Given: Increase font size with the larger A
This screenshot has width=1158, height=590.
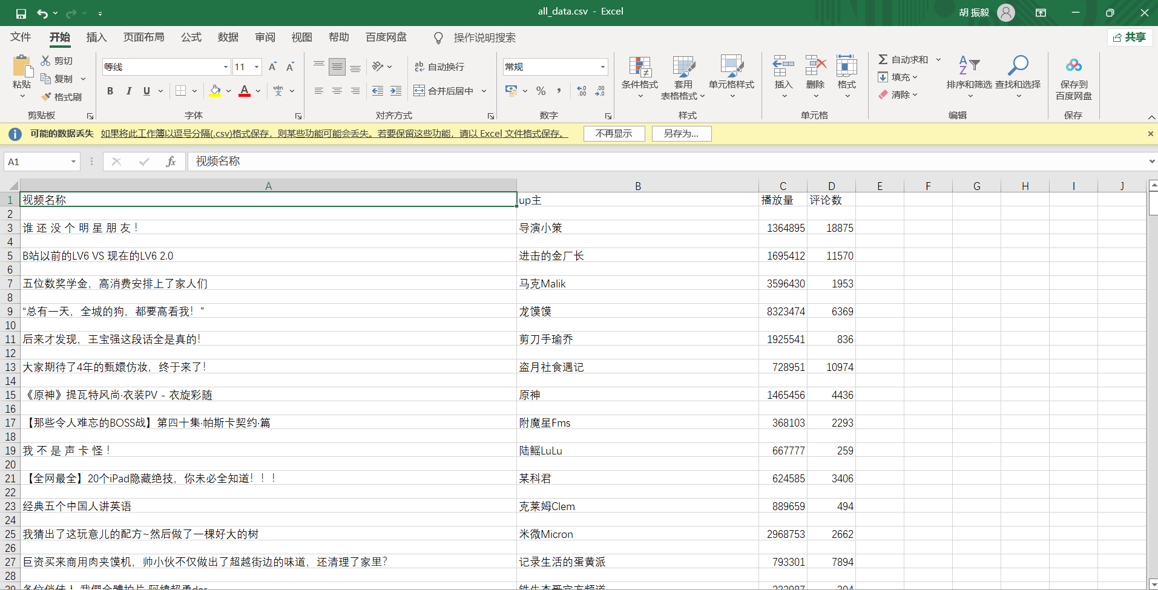Looking at the screenshot, I should [x=272, y=67].
